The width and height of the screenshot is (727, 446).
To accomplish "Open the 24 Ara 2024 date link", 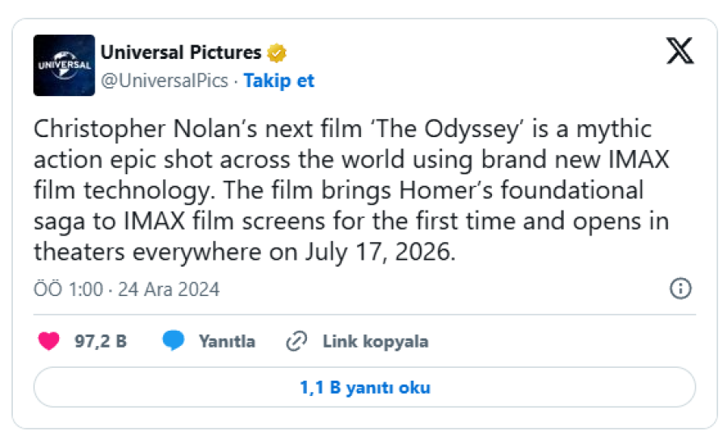I will tap(169, 289).
